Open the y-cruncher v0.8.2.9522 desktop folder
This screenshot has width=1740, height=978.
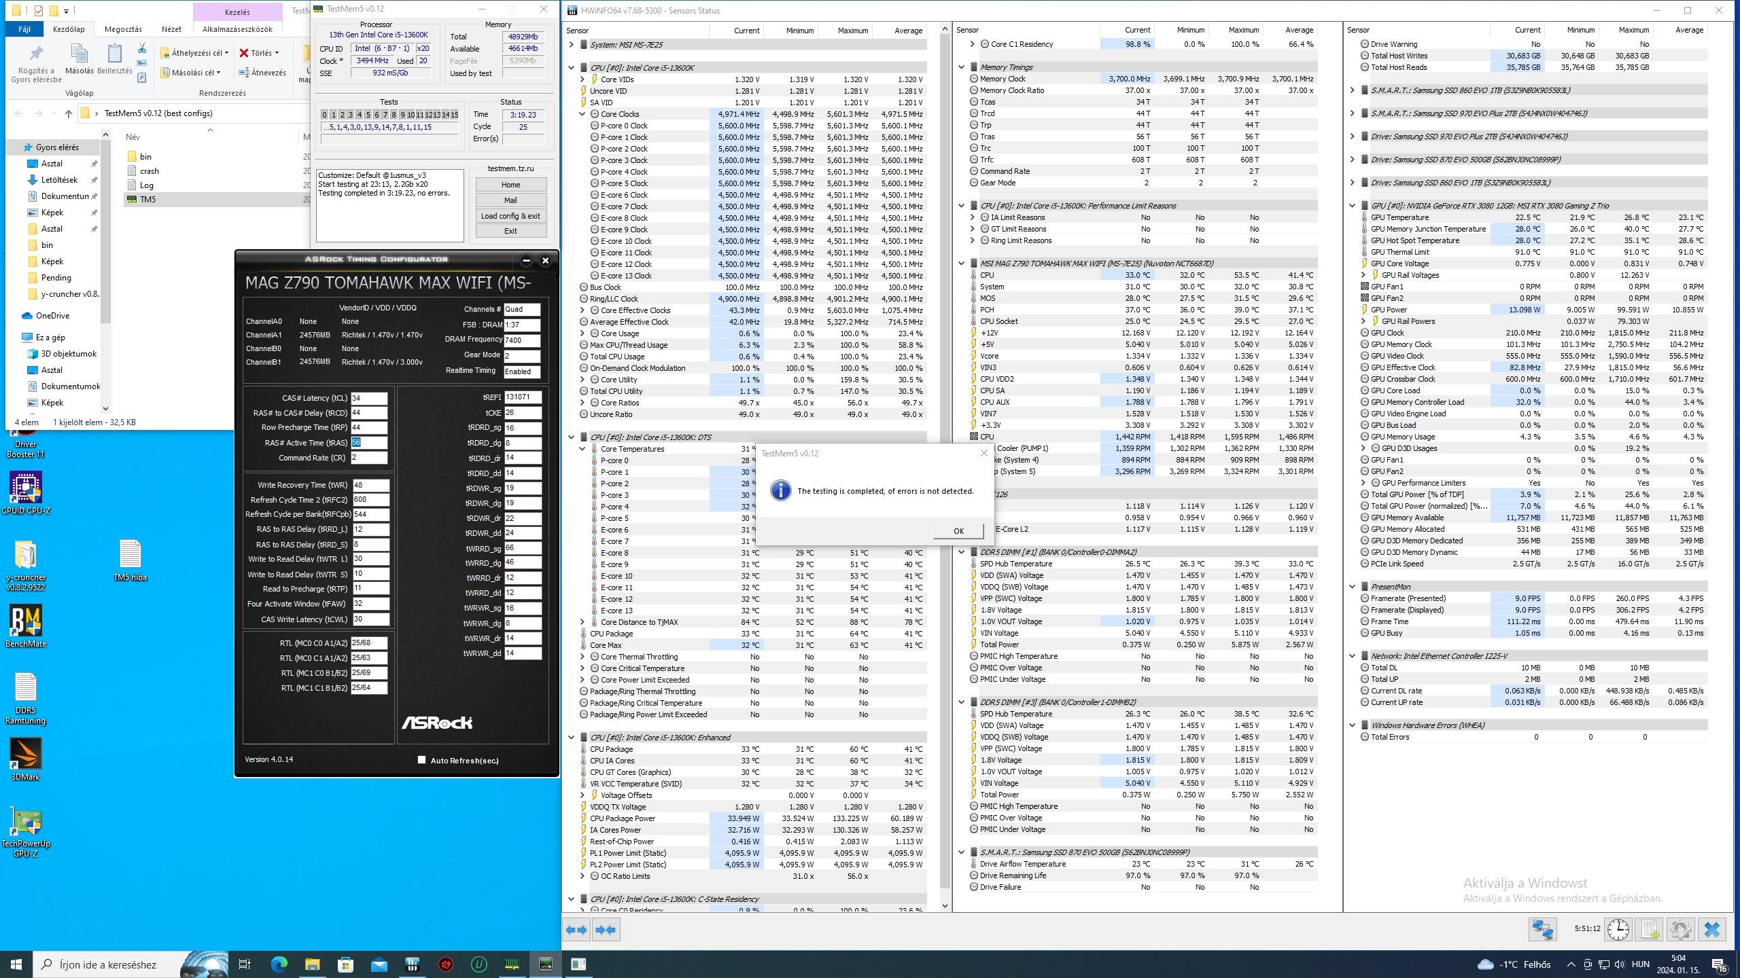pos(26,565)
